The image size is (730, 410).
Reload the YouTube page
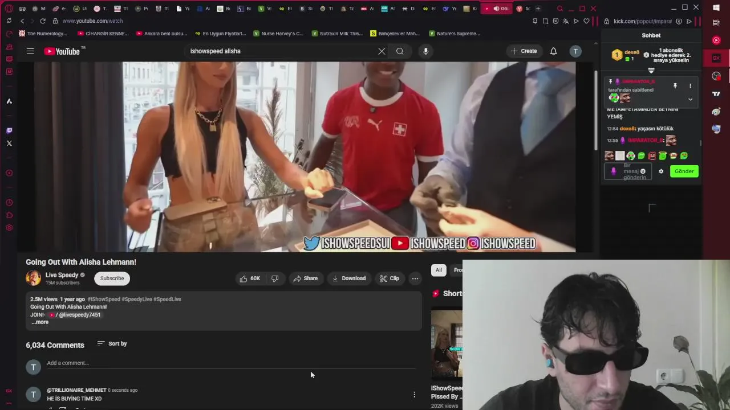click(42, 21)
